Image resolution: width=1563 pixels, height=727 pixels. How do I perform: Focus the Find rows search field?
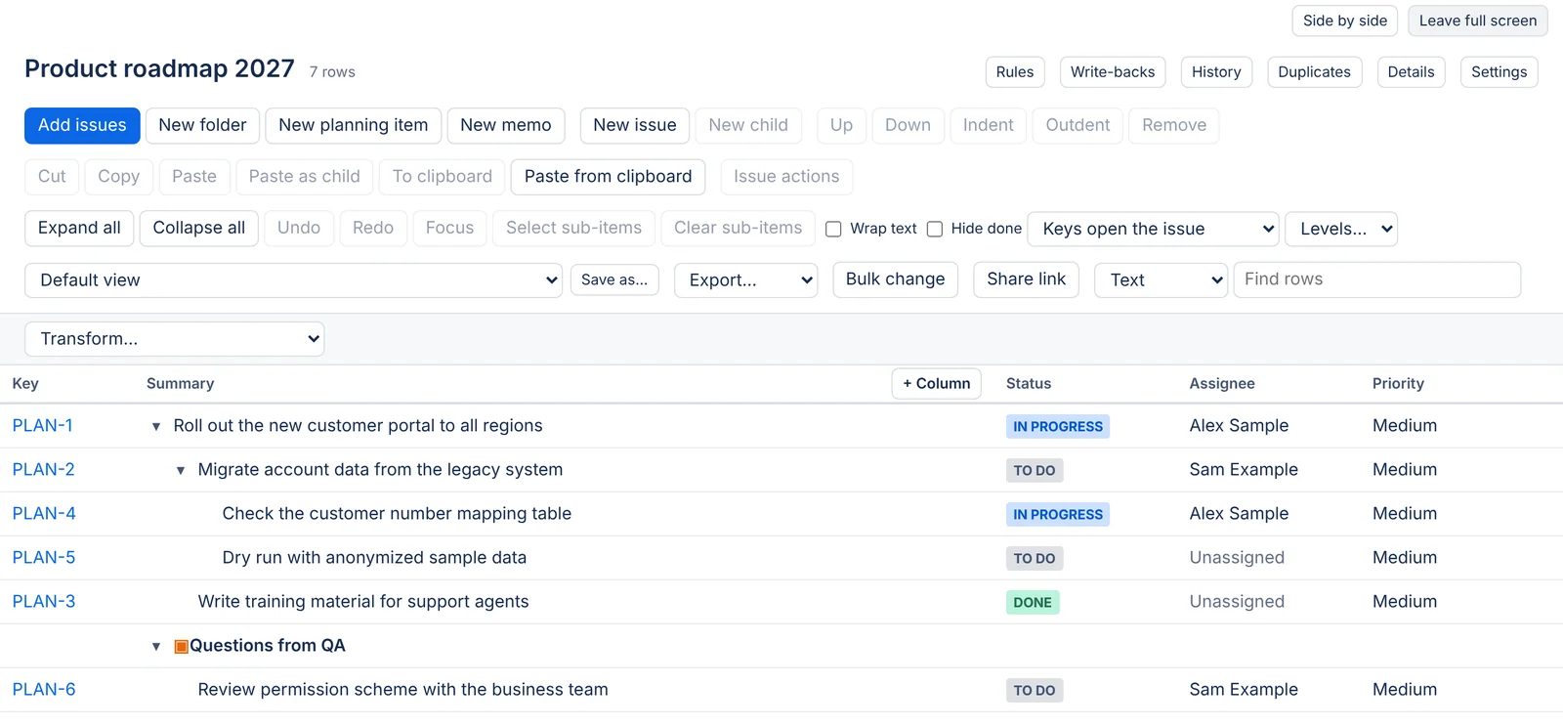[x=1377, y=279]
